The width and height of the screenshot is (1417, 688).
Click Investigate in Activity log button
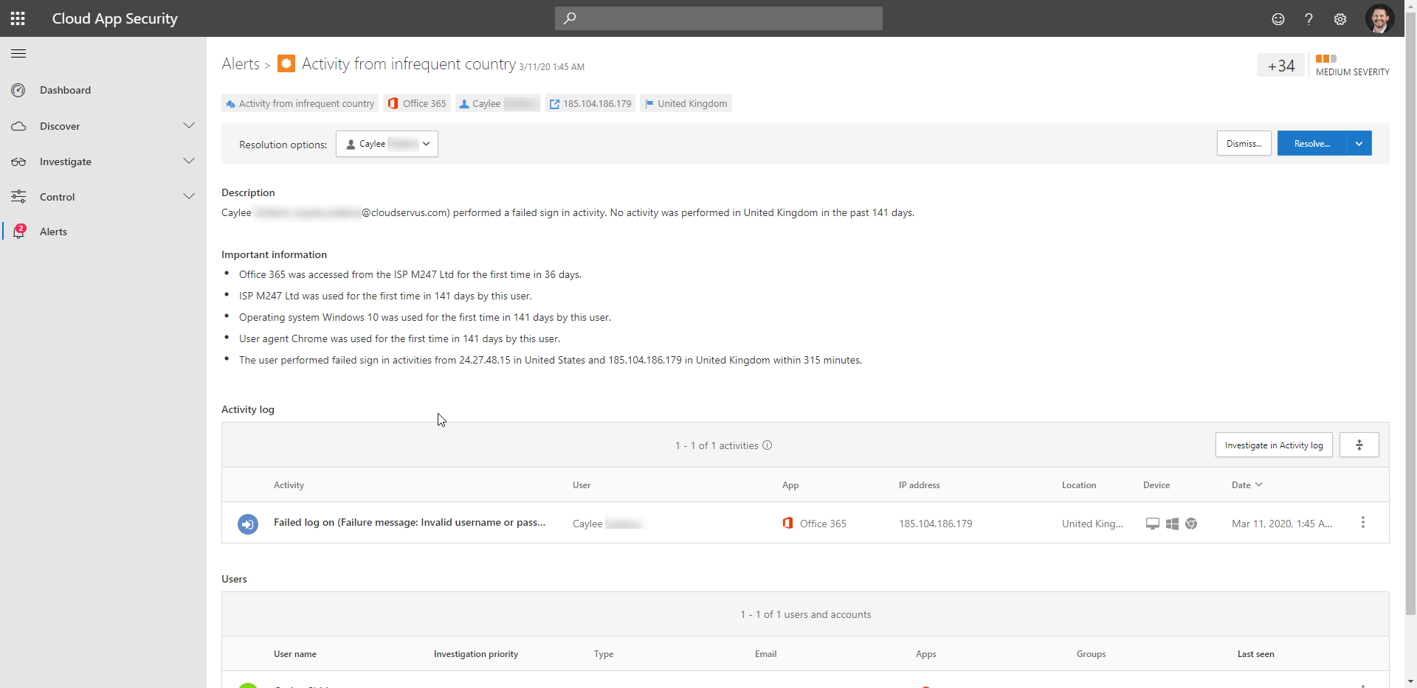coord(1274,445)
